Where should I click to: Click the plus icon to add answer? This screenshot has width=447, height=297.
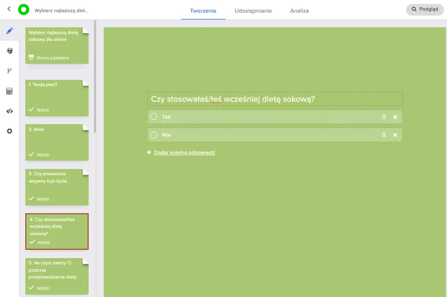click(x=149, y=152)
